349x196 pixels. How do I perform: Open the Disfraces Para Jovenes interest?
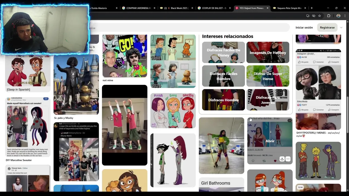268,100
